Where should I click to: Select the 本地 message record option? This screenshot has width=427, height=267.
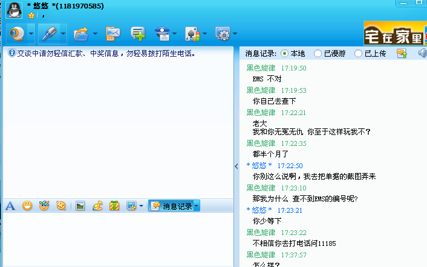point(293,54)
